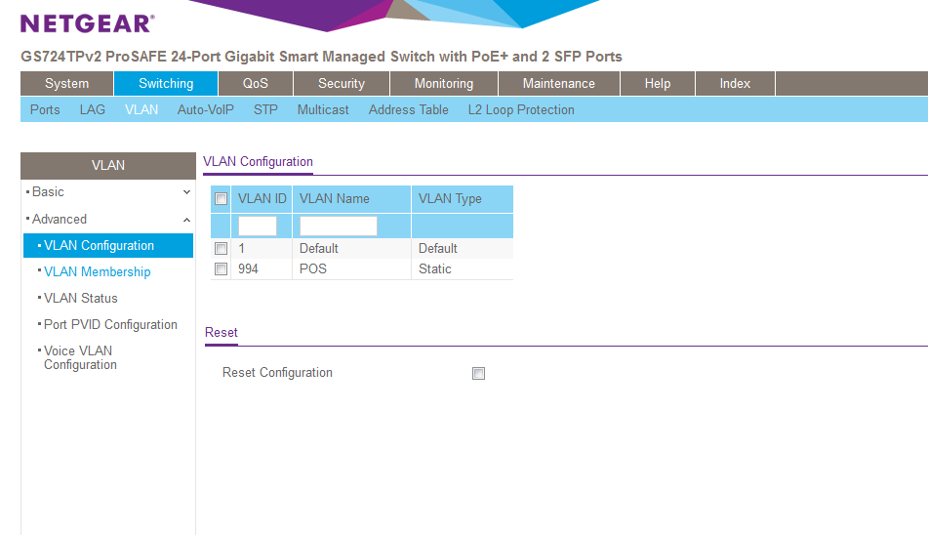This screenshot has height=535, width=928.
Task: Open the Security main tab
Action: (x=342, y=83)
